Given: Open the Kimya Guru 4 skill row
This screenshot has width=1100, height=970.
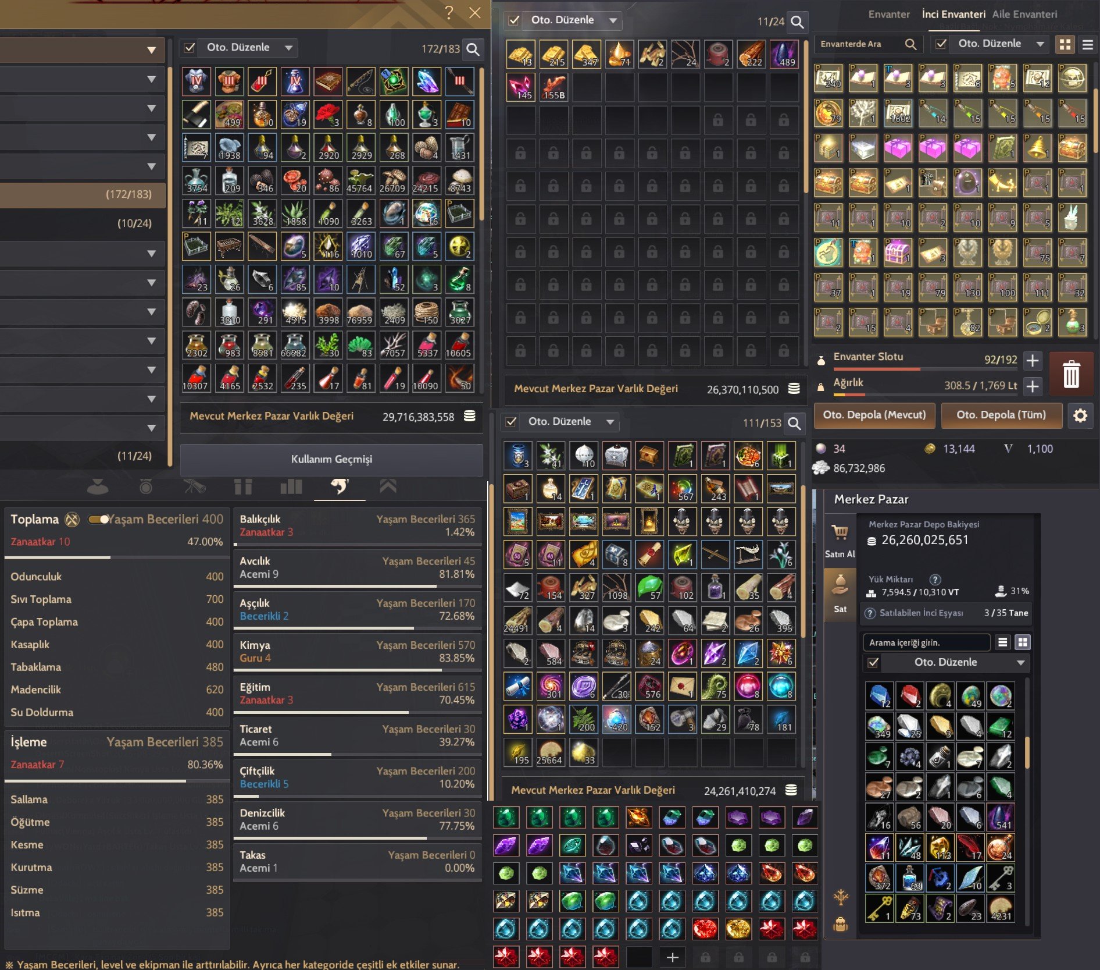Looking at the screenshot, I should coord(358,653).
